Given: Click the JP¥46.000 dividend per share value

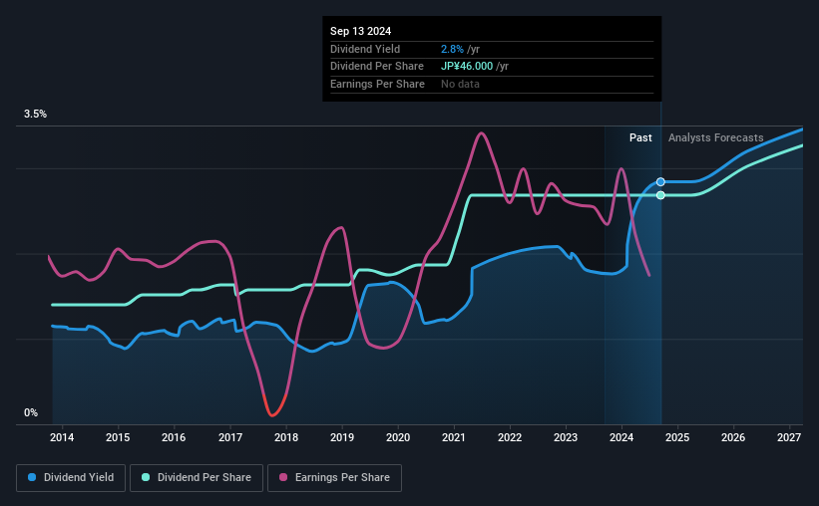Looking at the screenshot, I should click(467, 67).
